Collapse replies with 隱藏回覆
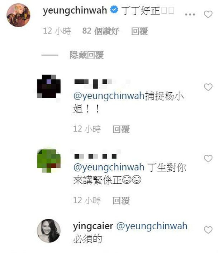 point(87,55)
